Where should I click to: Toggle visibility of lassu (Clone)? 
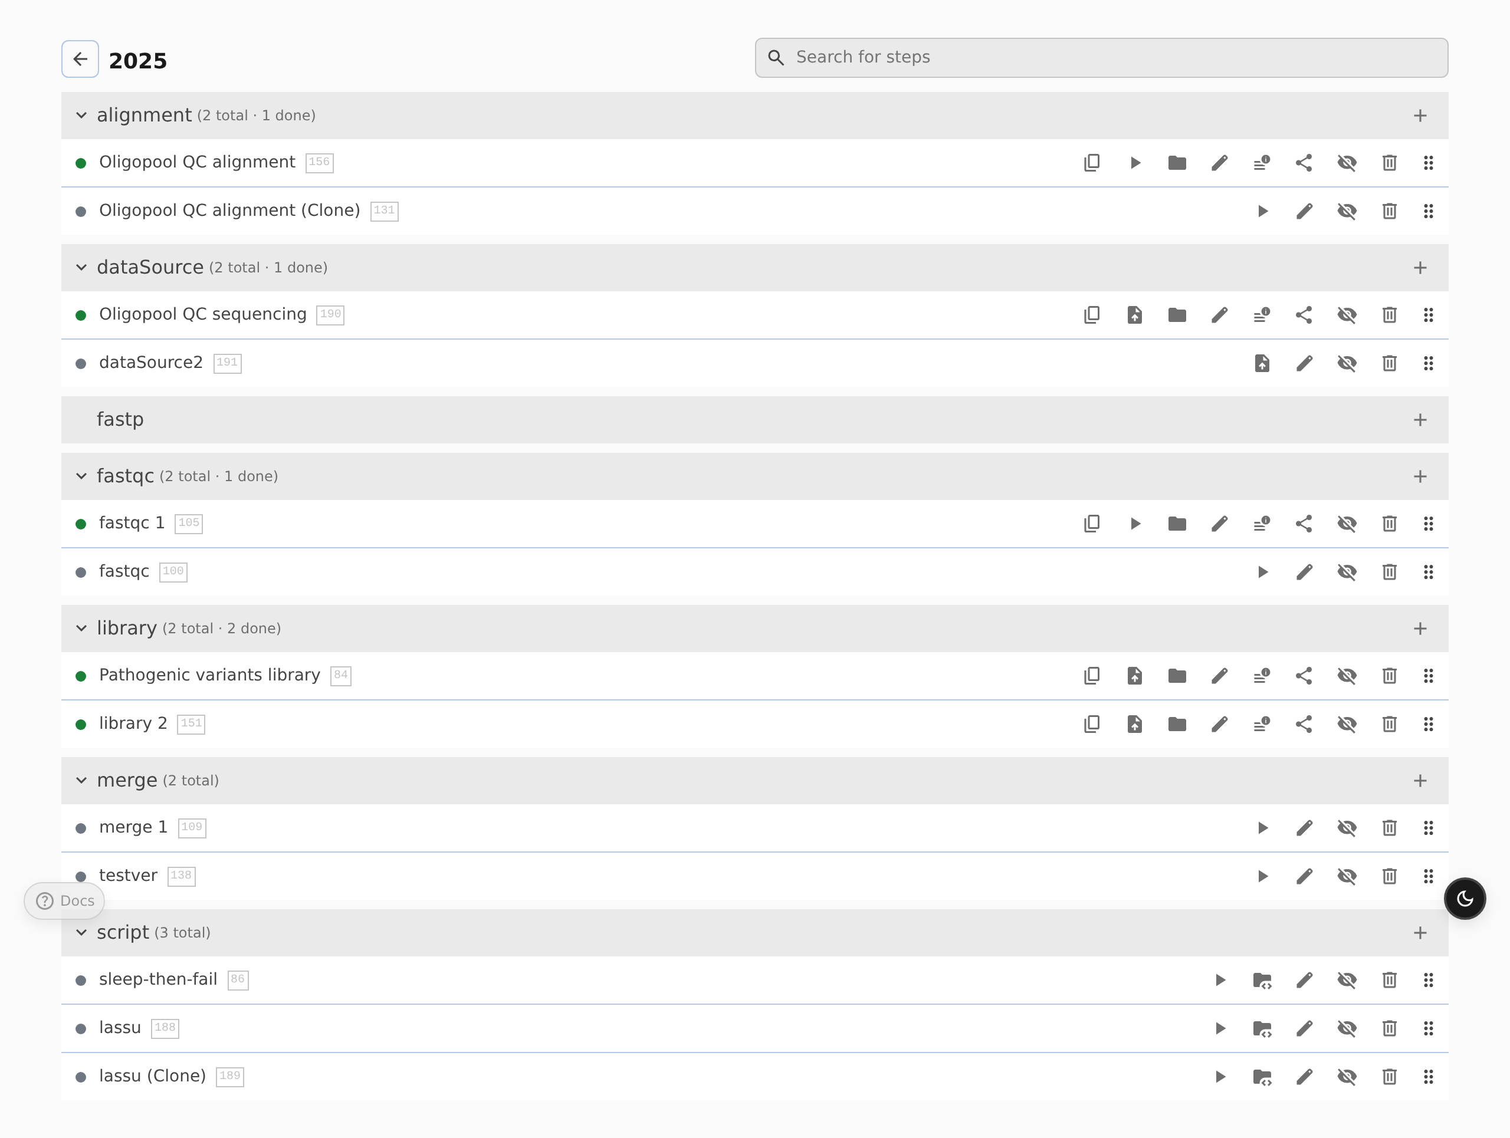[1347, 1077]
